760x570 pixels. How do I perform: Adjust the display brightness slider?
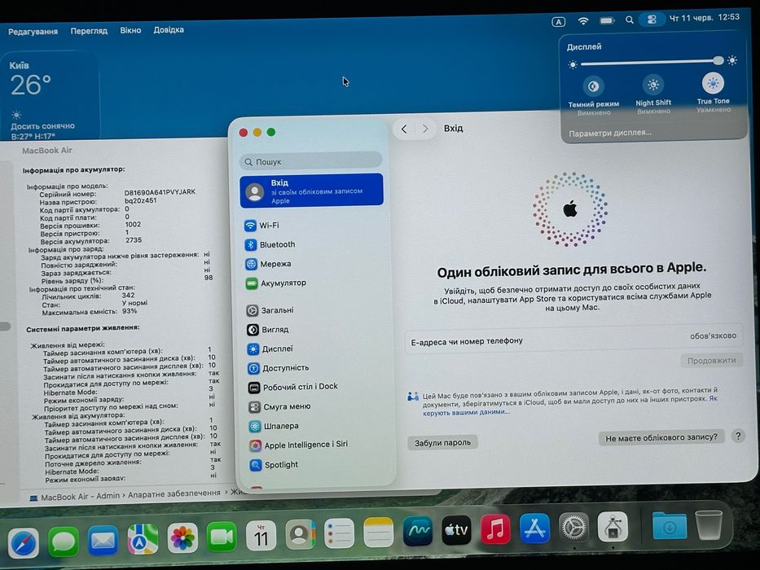(652, 62)
